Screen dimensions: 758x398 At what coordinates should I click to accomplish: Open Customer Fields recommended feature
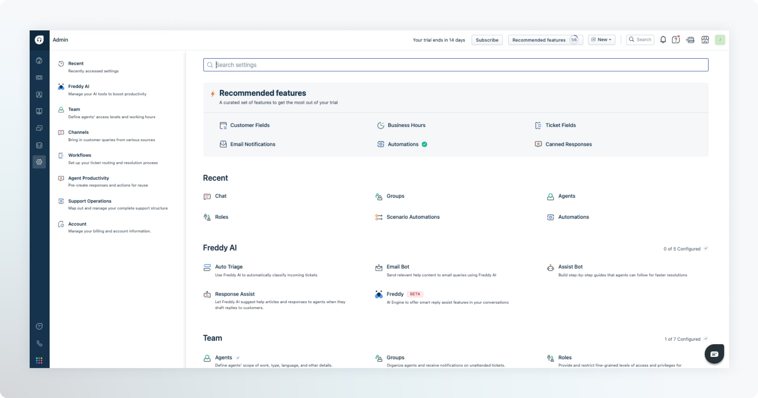tap(244, 125)
